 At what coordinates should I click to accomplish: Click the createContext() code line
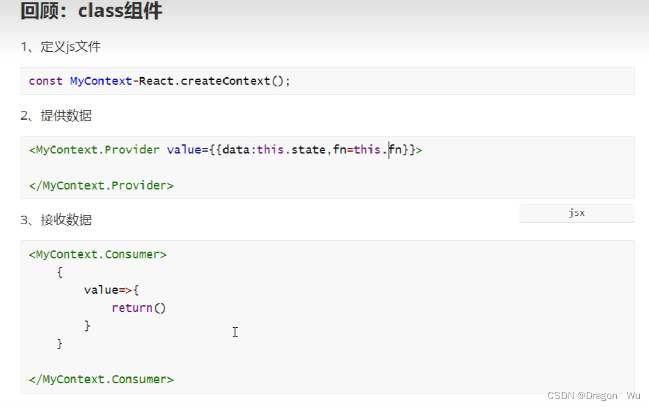[x=160, y=81]
